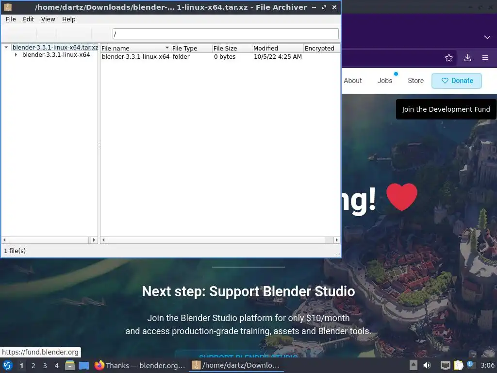Click the 'Next step: Support Blender Studio' heading
The height and width of the screenshot is (373, 497).
[x=248, y=291]
